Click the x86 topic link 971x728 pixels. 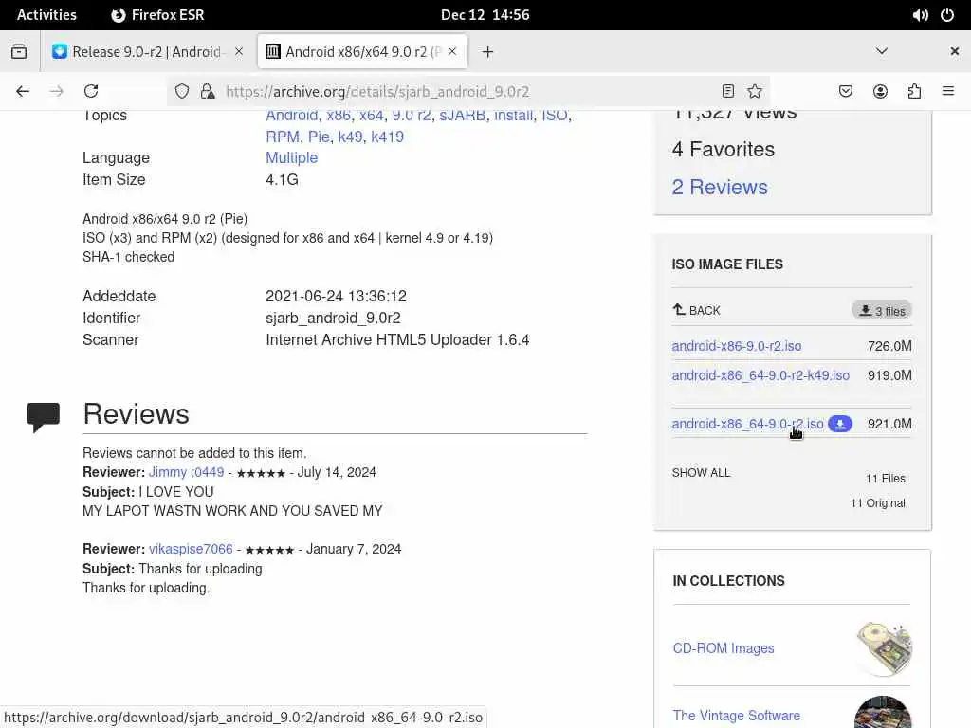tap(339, 116)
